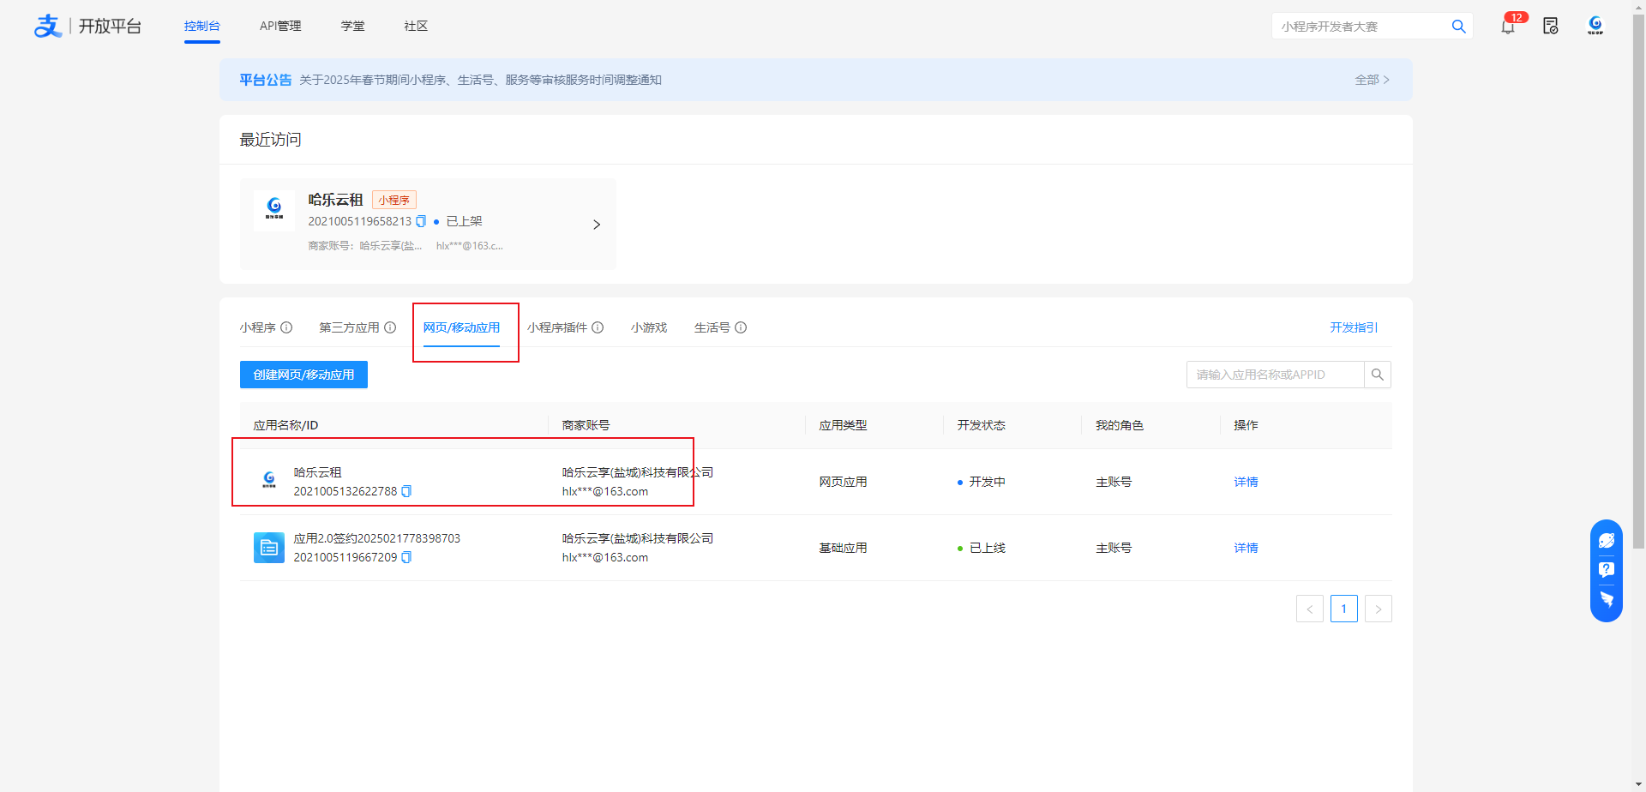Click the 平台公告 label
1646x792 pixels.
point(266,80)
